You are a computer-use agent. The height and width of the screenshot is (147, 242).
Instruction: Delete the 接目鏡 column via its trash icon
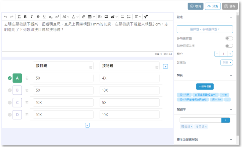coord(91,67)
